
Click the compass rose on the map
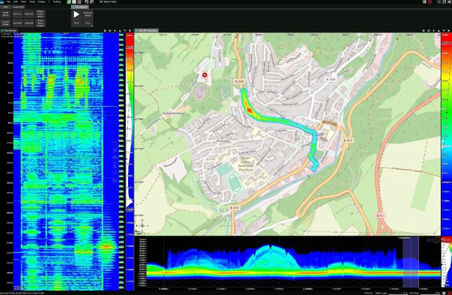142,226
